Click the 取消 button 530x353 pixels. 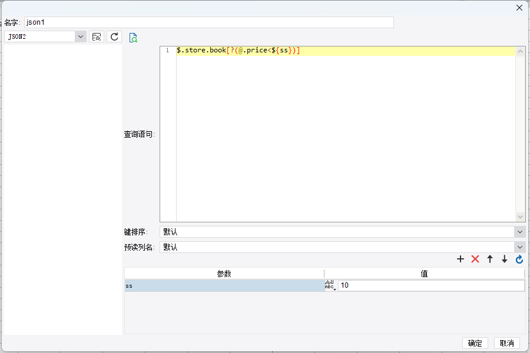(506, 343)
